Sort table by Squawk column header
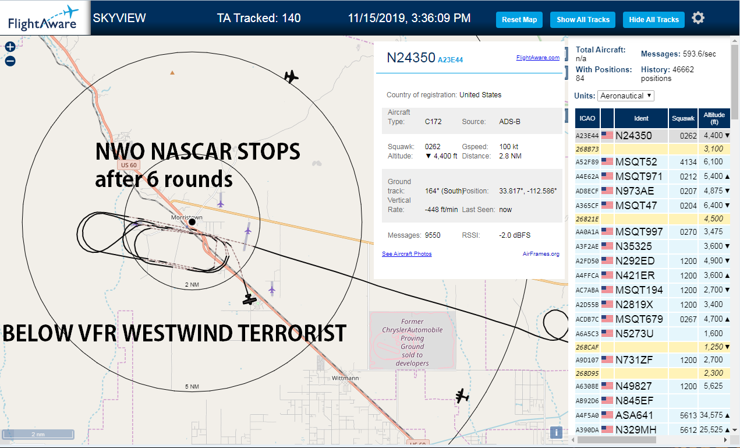 click(683, 118)
